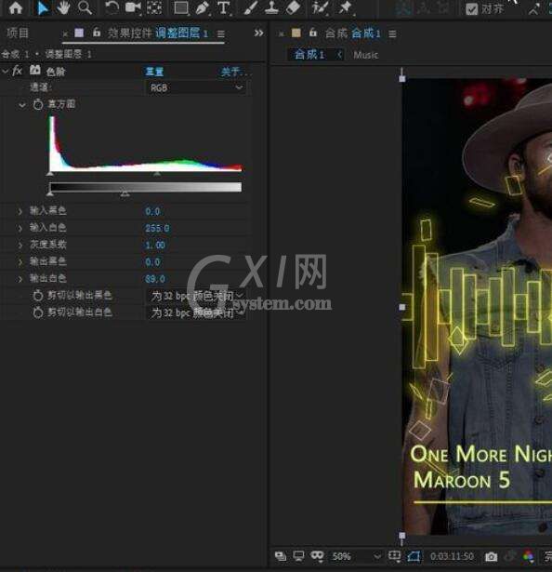This screenshot has width=552, height=572.
Task: Click 重置 to reset the effect
Action: (x=154, y=72)
